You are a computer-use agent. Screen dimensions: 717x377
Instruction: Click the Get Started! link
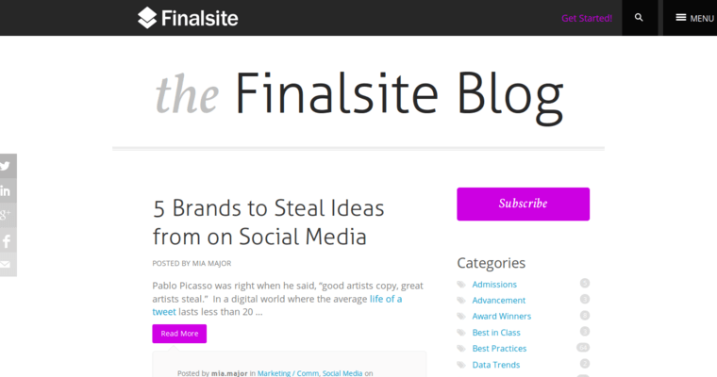[x=587, y=18]
